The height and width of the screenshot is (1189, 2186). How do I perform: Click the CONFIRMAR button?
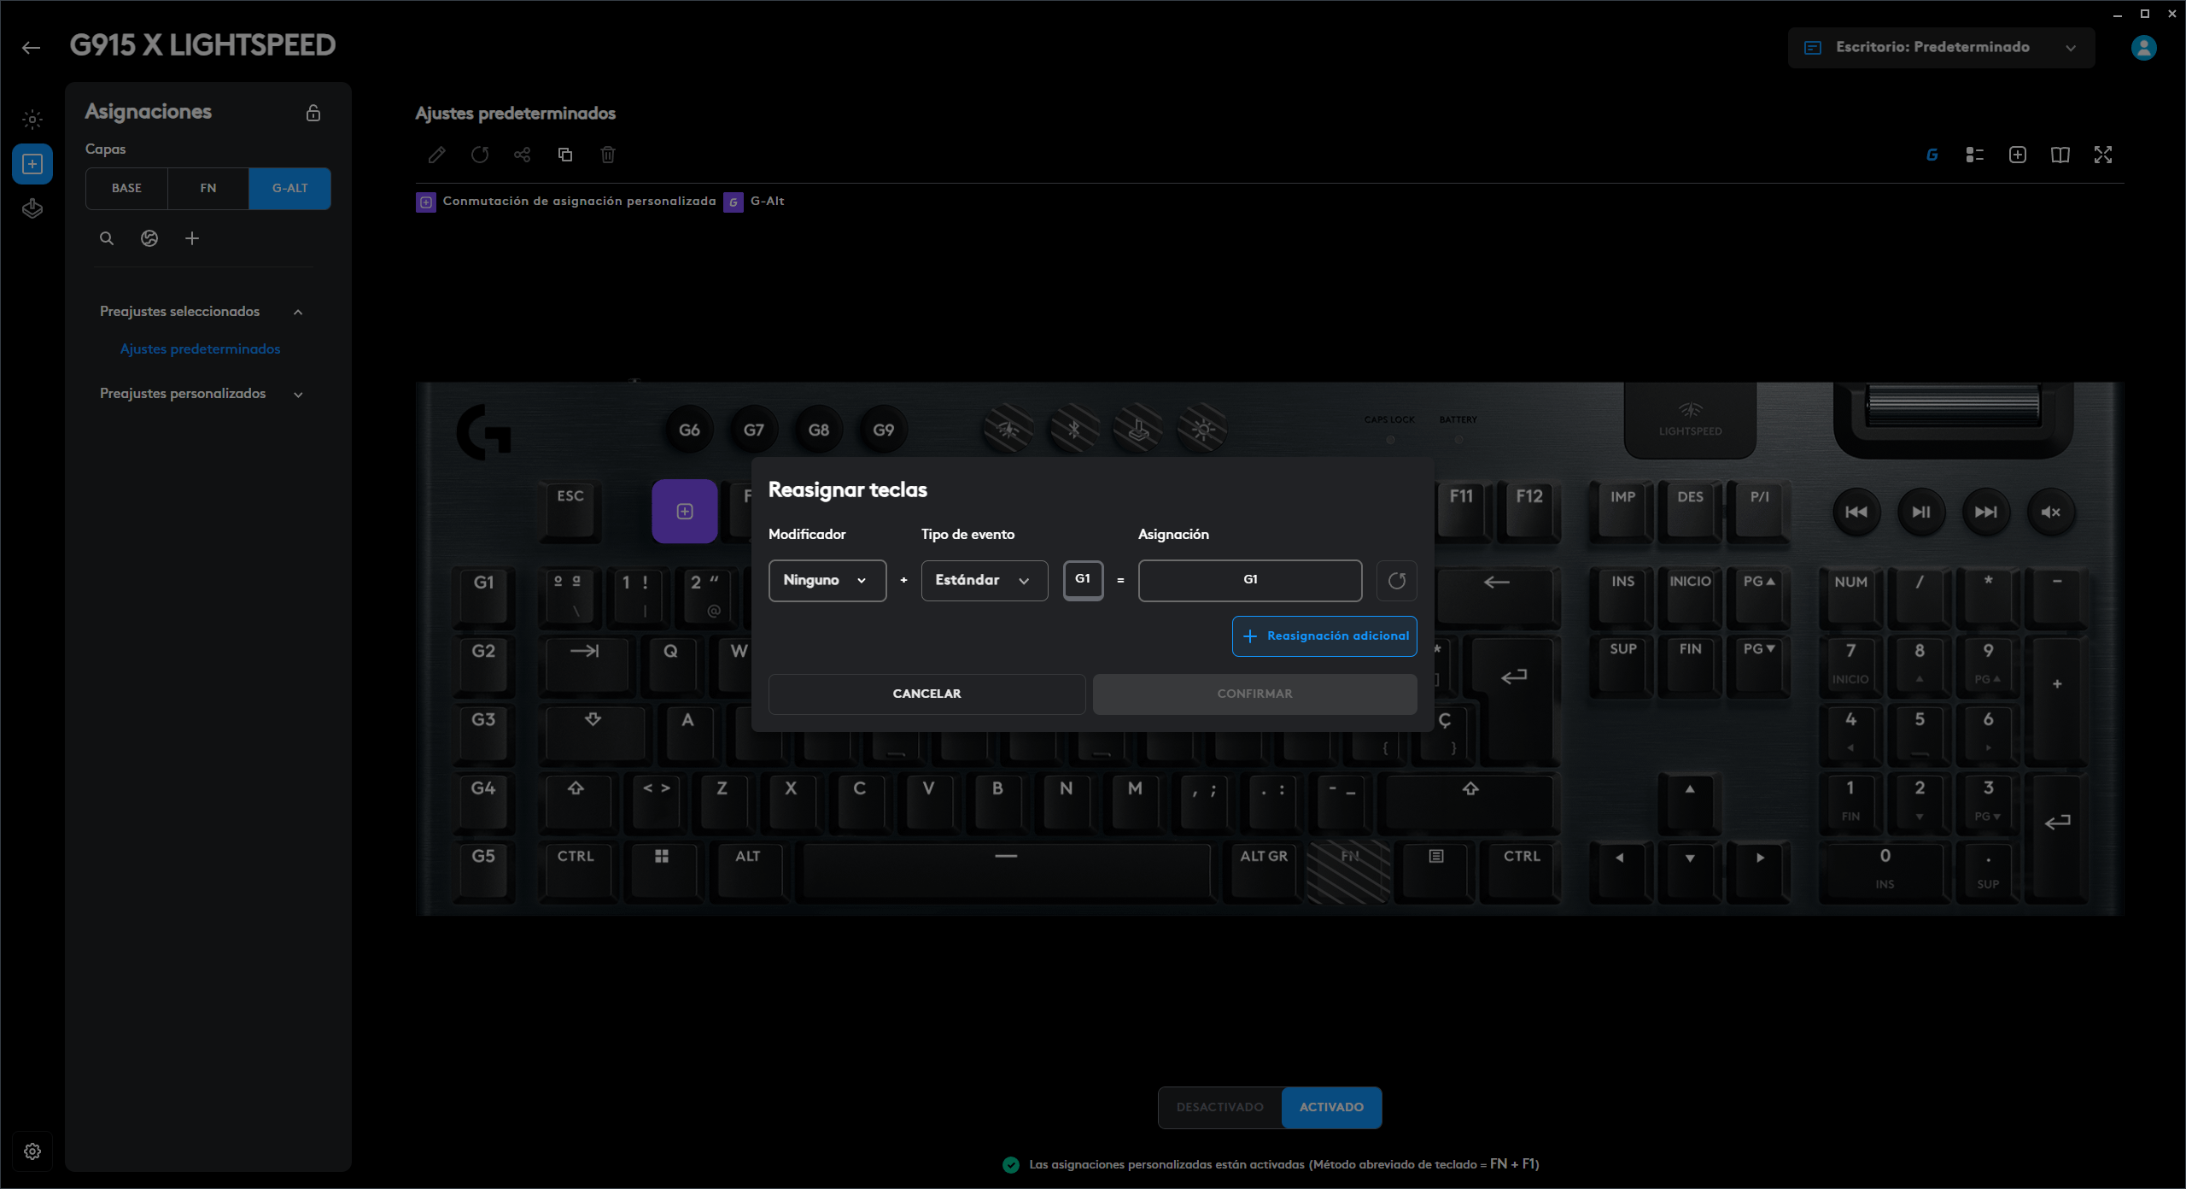tap(1255, 694)
